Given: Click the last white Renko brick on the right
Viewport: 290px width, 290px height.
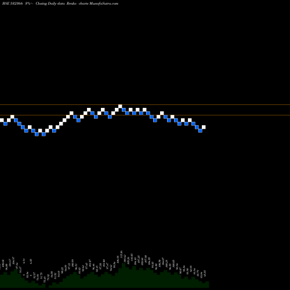Looking at the screenshot, I should [204, 127].
